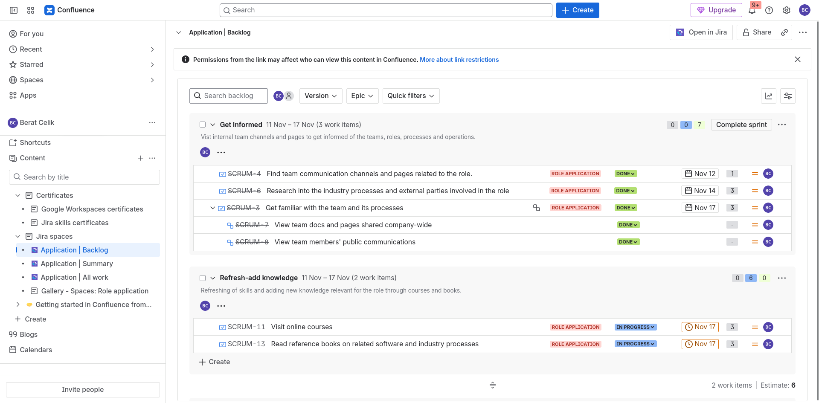This screenshot has height=403, width=819.
Task: Change SCRUM-11 In Progress status dropdown
Action: click(x=635, y=327)
